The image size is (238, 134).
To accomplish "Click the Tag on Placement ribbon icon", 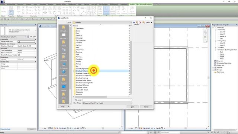I will pos(132,10).
